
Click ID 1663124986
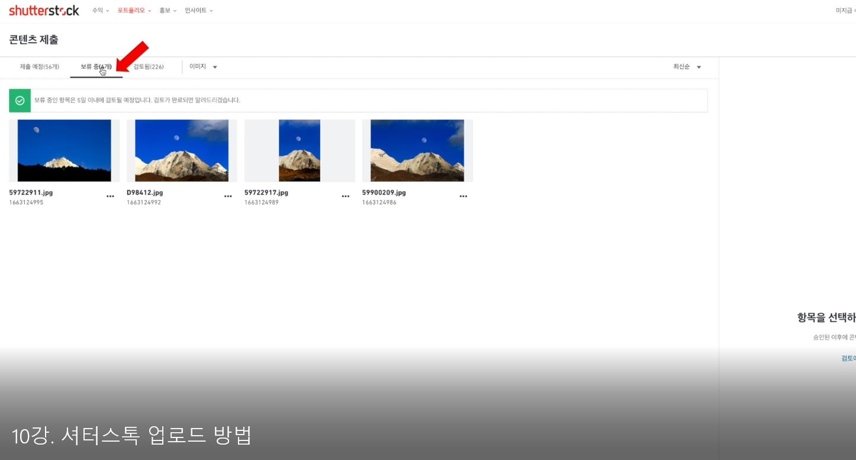pos(379,202)
